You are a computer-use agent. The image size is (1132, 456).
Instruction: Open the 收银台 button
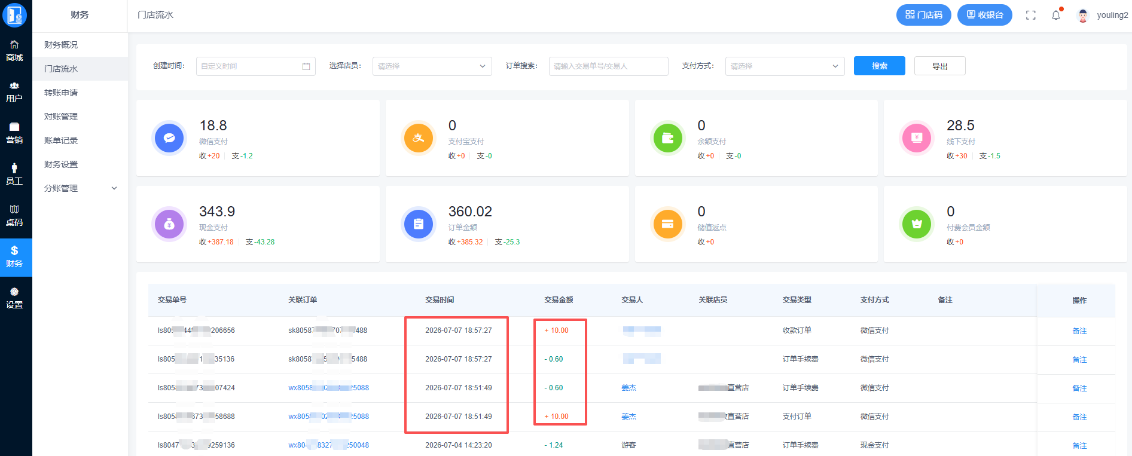pos(985,15)
